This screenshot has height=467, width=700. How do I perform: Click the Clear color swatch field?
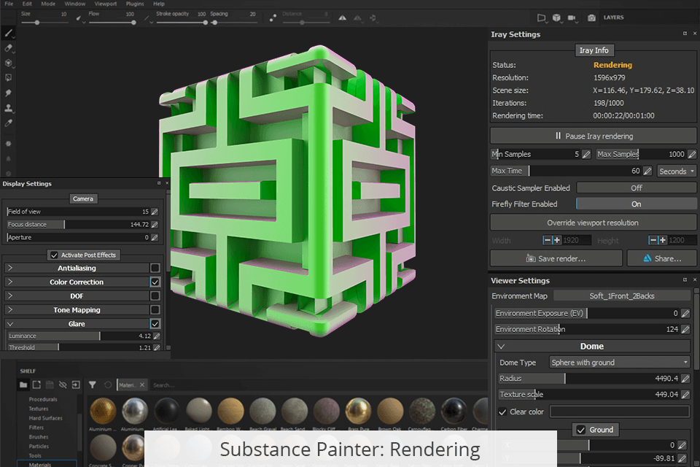click(620, 412)
